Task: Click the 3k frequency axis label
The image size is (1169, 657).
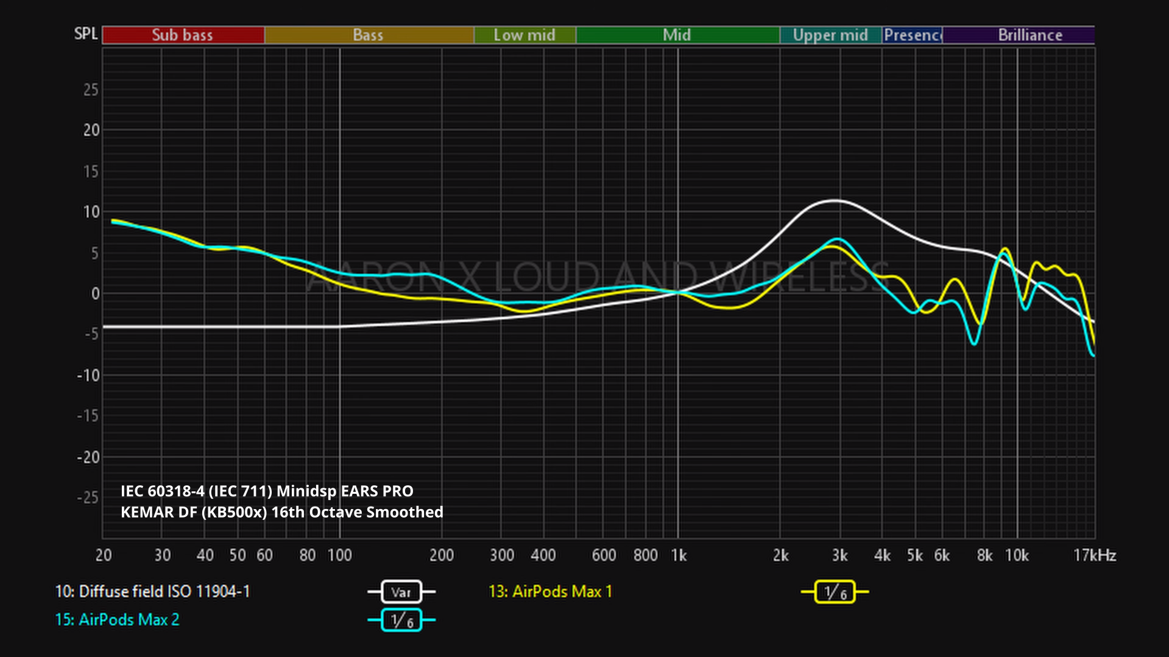Action: [x=840, y=555]
